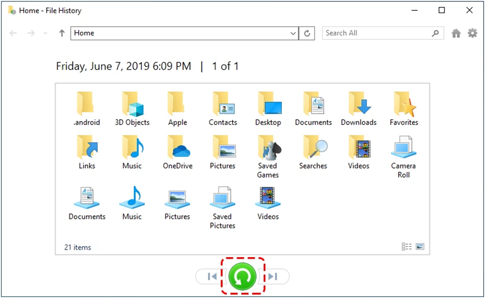The width and height of the screenshot is (485, 298).
Task: Switch to details view
Action: click(406, 247)
